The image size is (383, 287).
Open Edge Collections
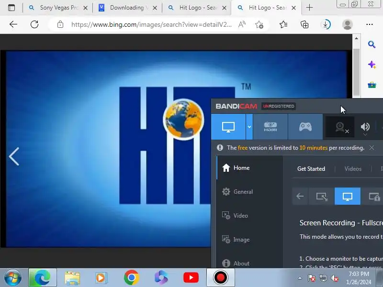(x=304, y=24)
